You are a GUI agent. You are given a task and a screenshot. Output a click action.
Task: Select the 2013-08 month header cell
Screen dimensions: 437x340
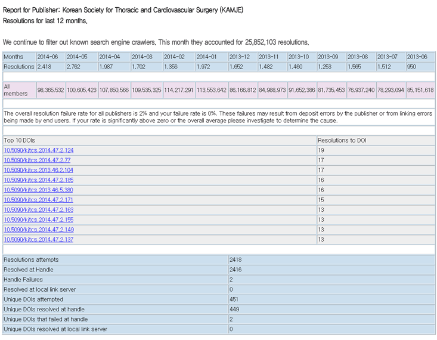pyautogui.click(x=361, y=57)
